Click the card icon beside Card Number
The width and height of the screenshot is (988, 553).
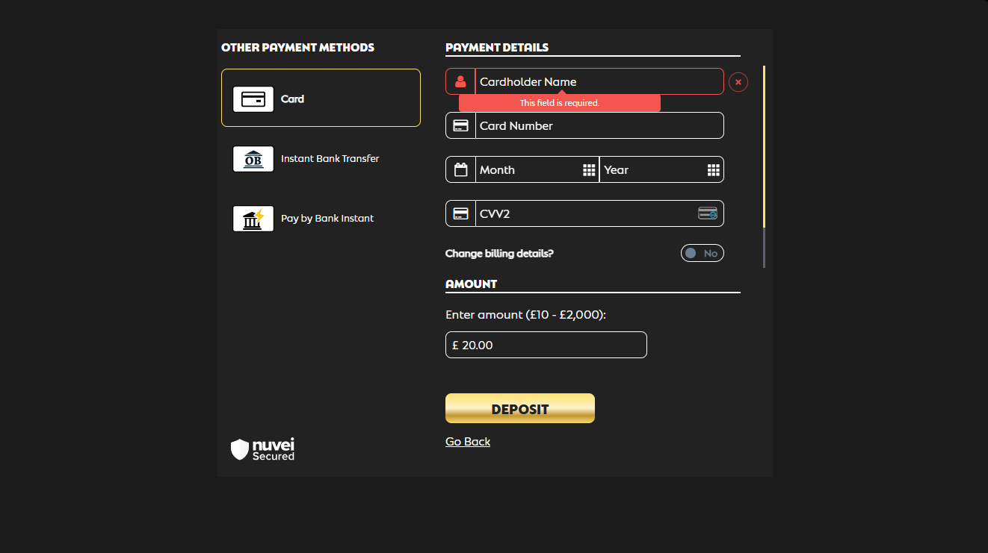(460, 125)
